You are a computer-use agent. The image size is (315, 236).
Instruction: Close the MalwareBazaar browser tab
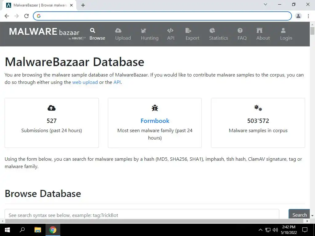tap(71, 5)
